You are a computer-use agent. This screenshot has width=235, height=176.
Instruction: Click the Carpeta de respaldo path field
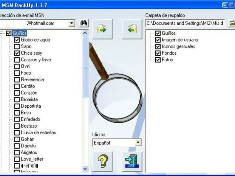[185, 23]
